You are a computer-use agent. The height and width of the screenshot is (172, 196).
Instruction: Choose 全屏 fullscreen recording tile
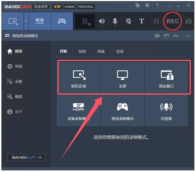tap(122, 77)
